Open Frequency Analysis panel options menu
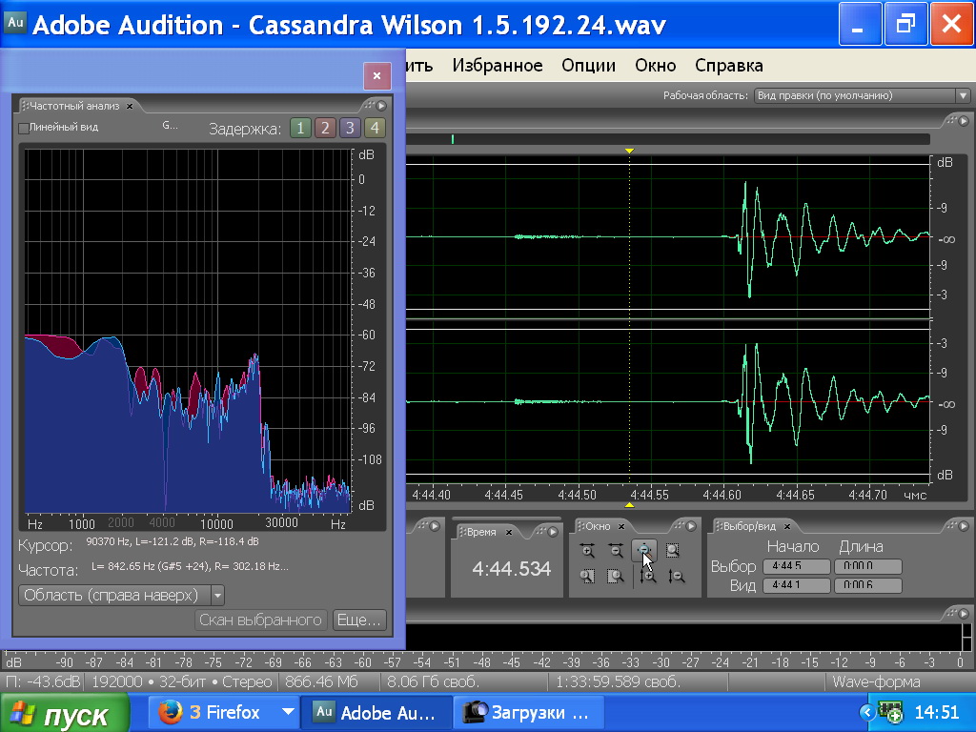 point(381,106)
